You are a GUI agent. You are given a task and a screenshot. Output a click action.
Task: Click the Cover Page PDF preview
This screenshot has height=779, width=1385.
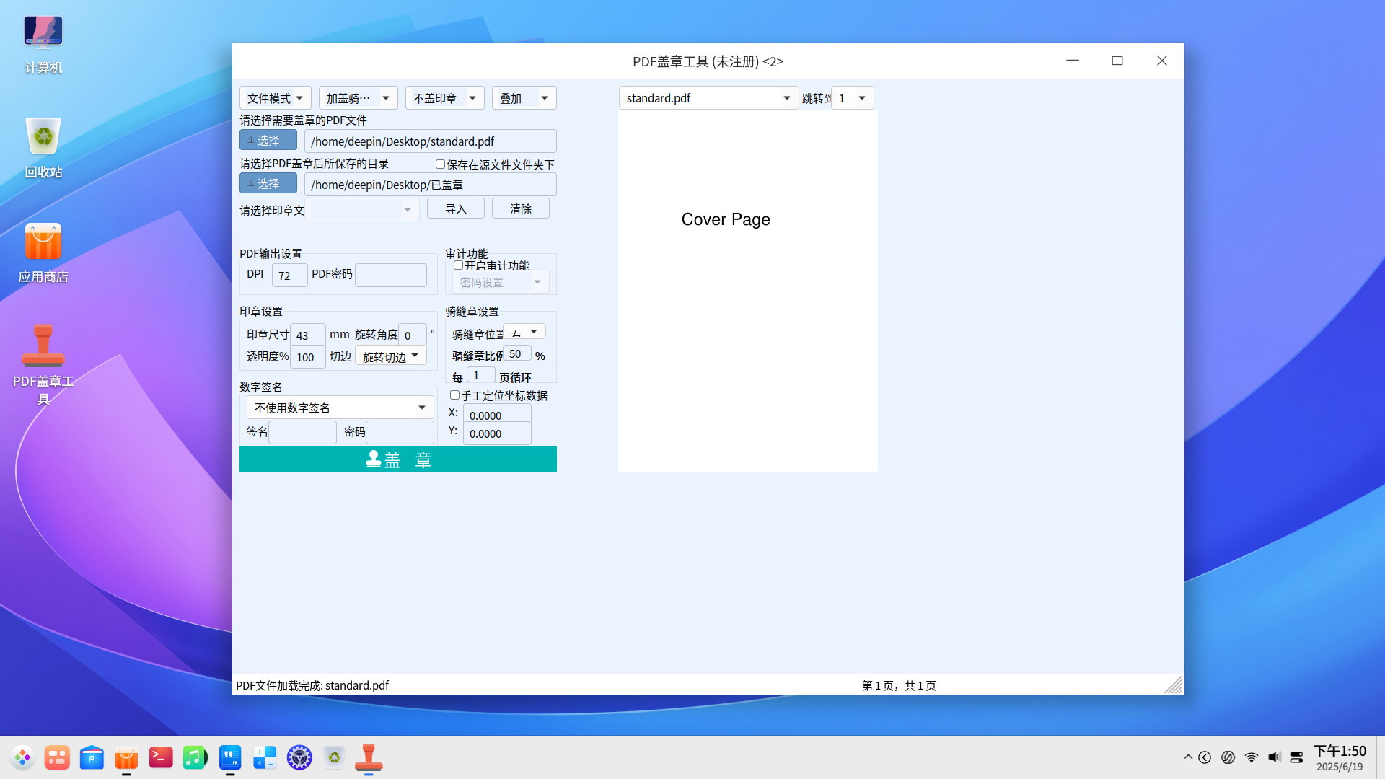pyautogui.click(x=748, y=291)
